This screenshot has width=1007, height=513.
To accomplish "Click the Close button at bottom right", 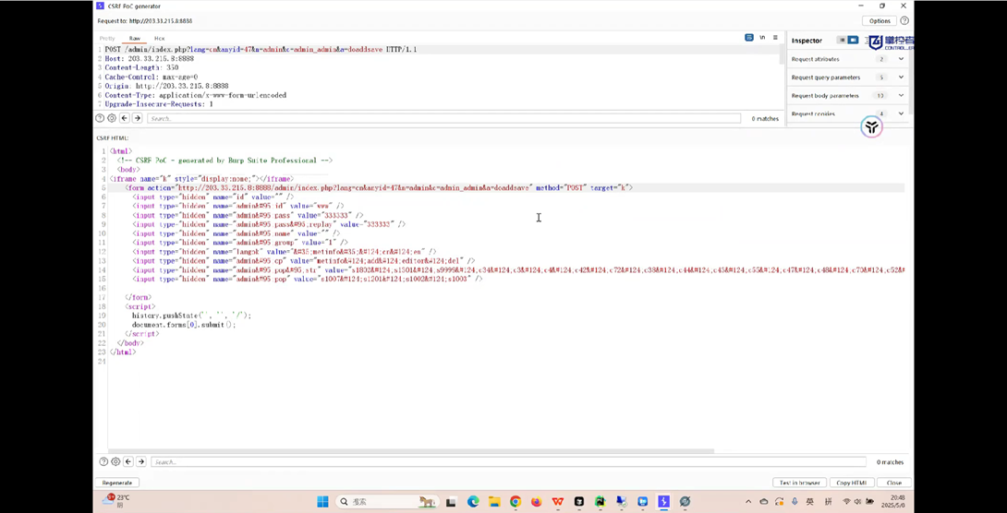I will [893, 483].
